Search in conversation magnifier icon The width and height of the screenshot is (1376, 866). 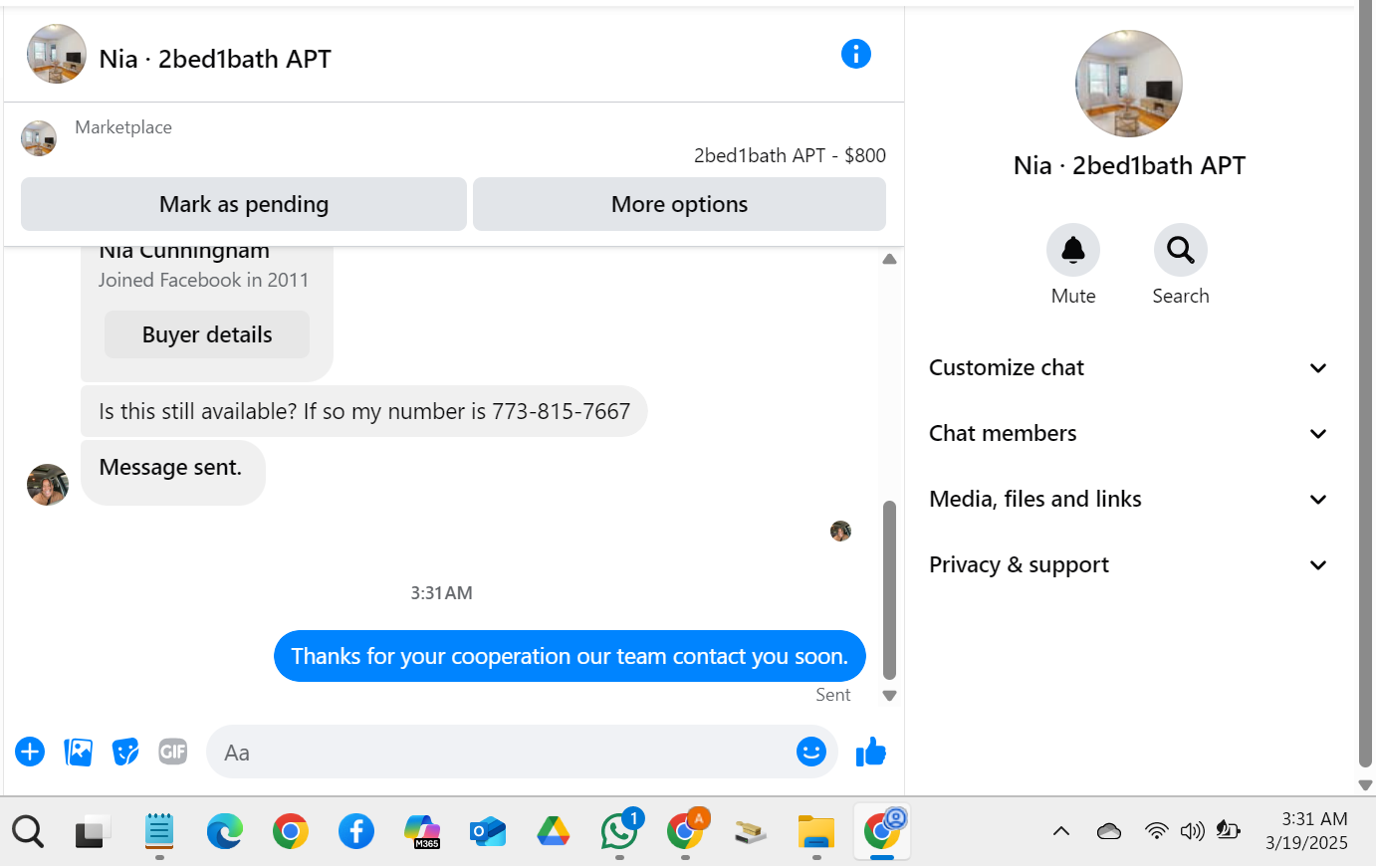click(1181, 250)
